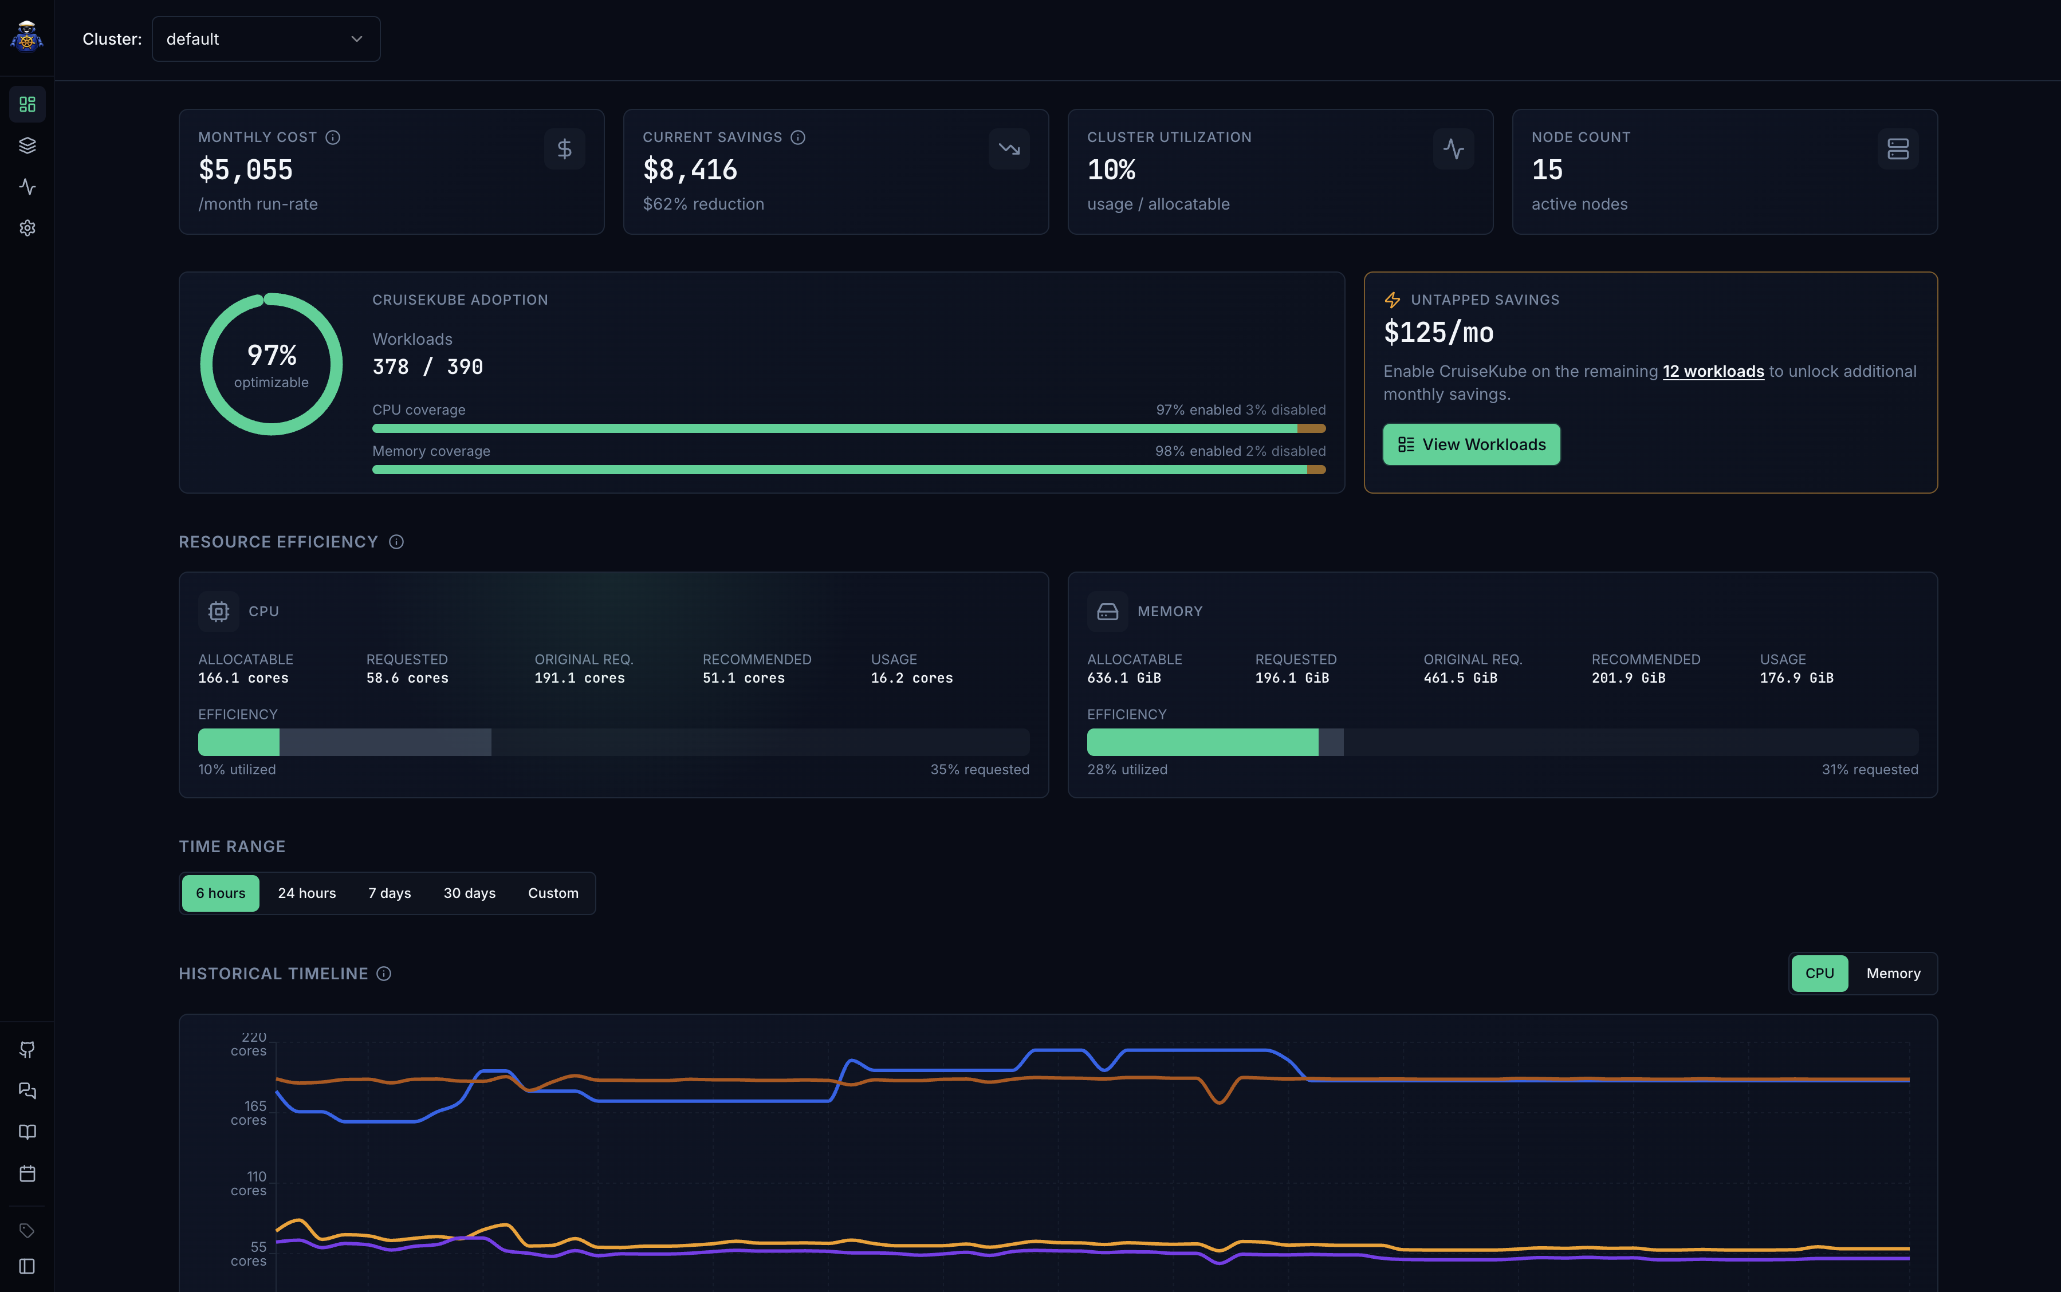The image size is (2061, 1292).
Task: Click the CPU efficiency progress bar
Action: [613, 742]
